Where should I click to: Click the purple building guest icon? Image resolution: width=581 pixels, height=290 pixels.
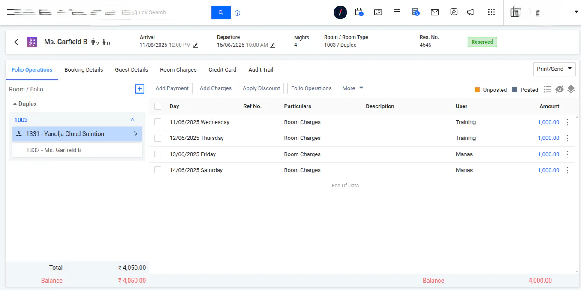click(32, 42)
